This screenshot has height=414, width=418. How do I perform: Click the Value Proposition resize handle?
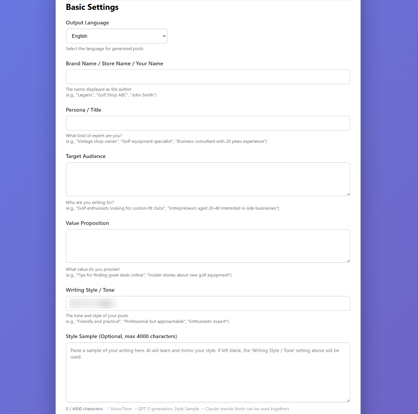point(348,261)
